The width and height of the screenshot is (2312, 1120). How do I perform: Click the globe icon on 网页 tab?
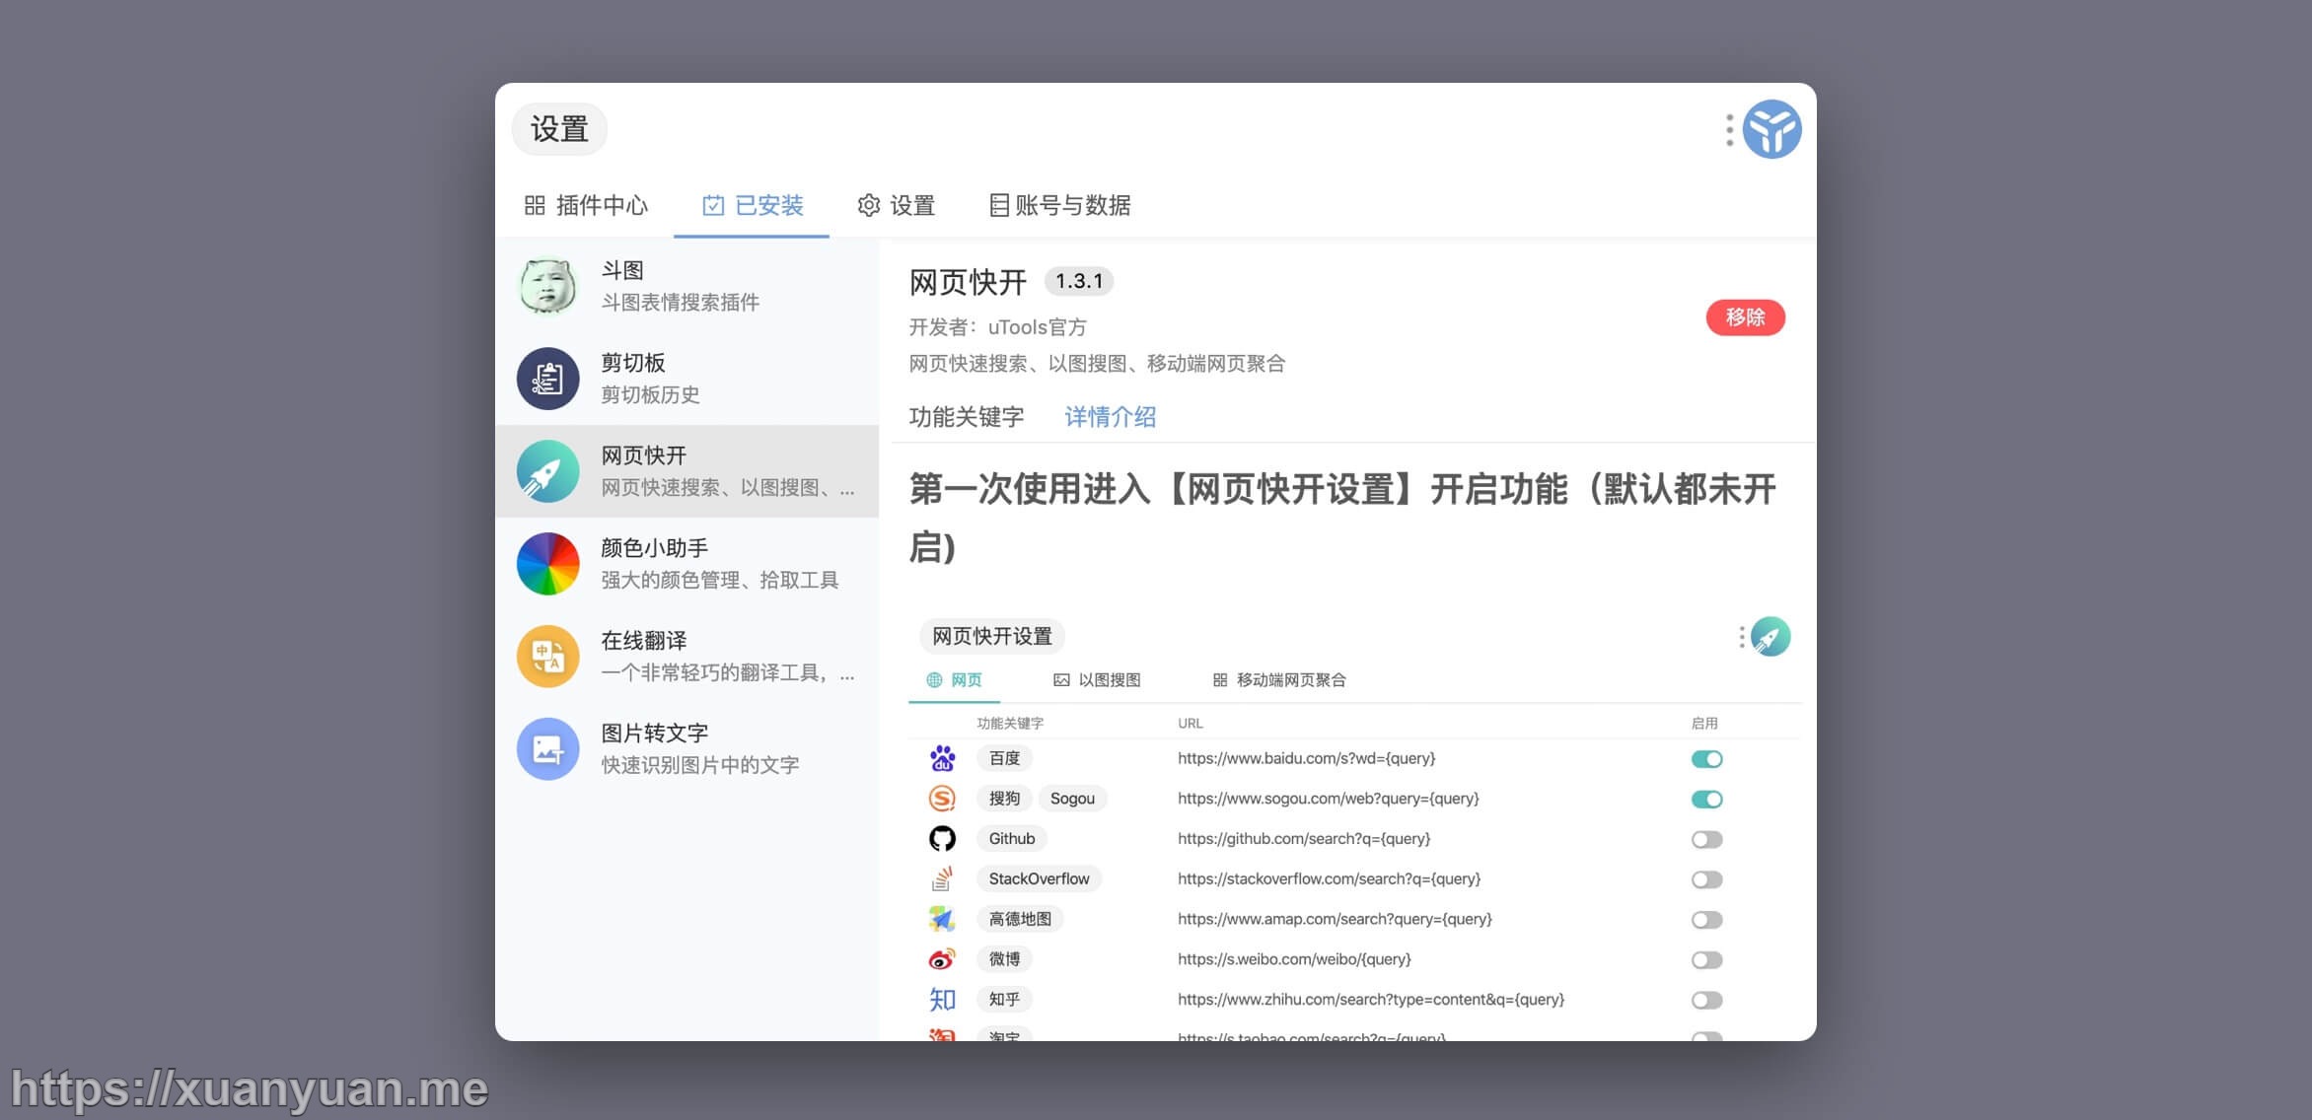(x=934, y=680)
